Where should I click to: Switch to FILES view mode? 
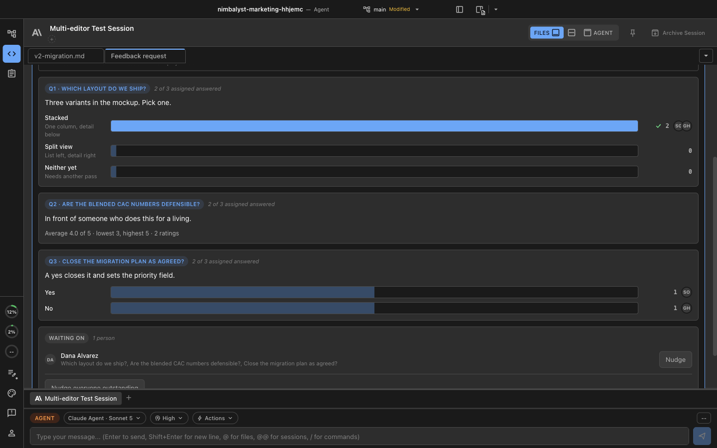[547, 33]
